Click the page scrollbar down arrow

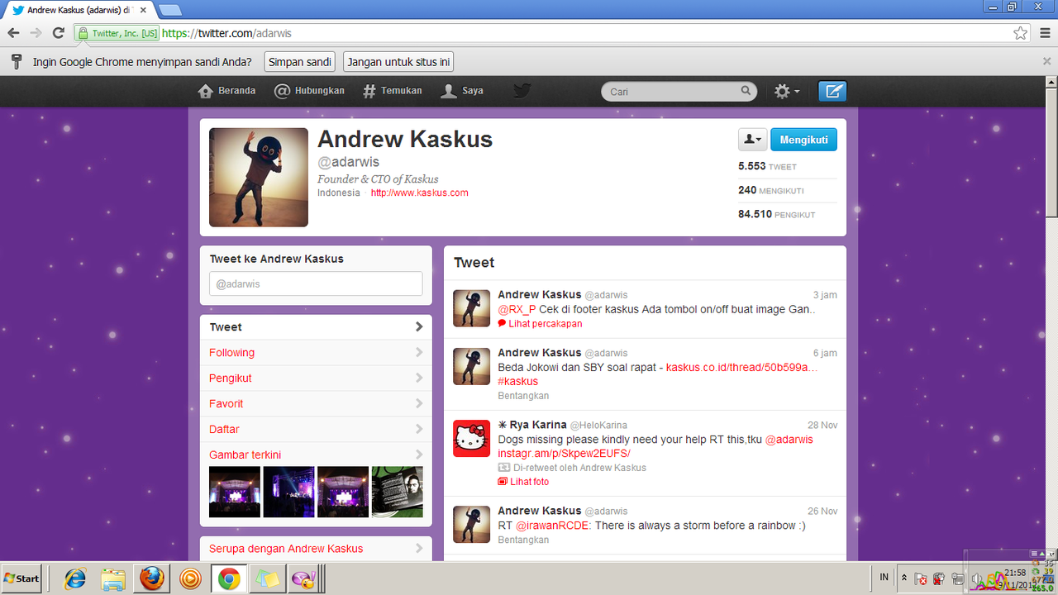[x=1051, y=555]
